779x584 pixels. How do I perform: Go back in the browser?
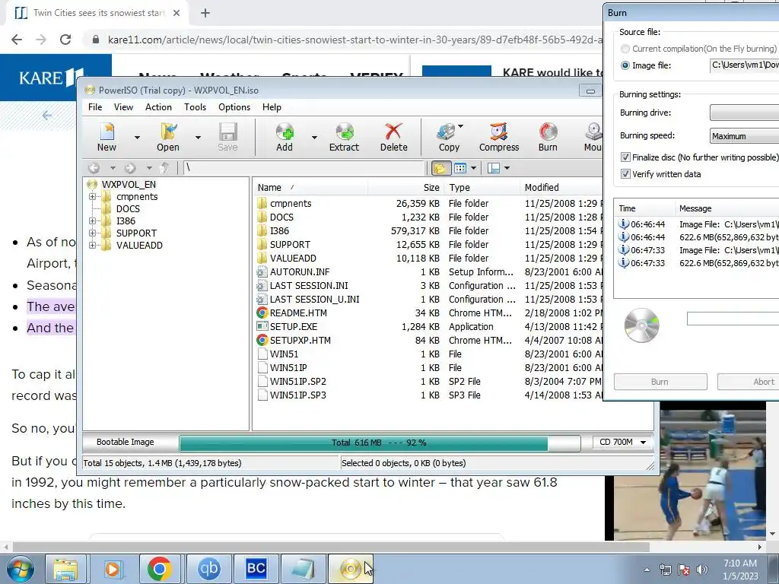coord(17,40)
